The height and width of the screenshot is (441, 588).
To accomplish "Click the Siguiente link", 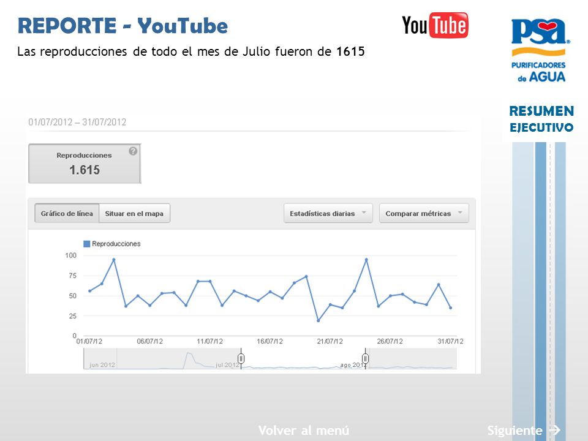I will (x=514, y=431).
